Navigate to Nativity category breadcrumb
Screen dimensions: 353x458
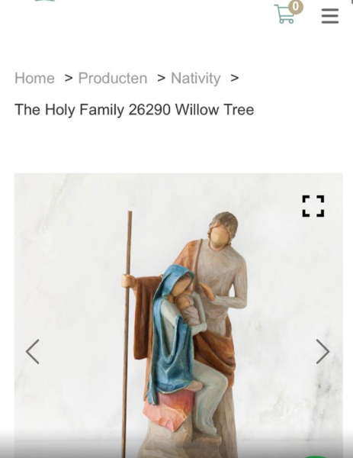(196, 79)
